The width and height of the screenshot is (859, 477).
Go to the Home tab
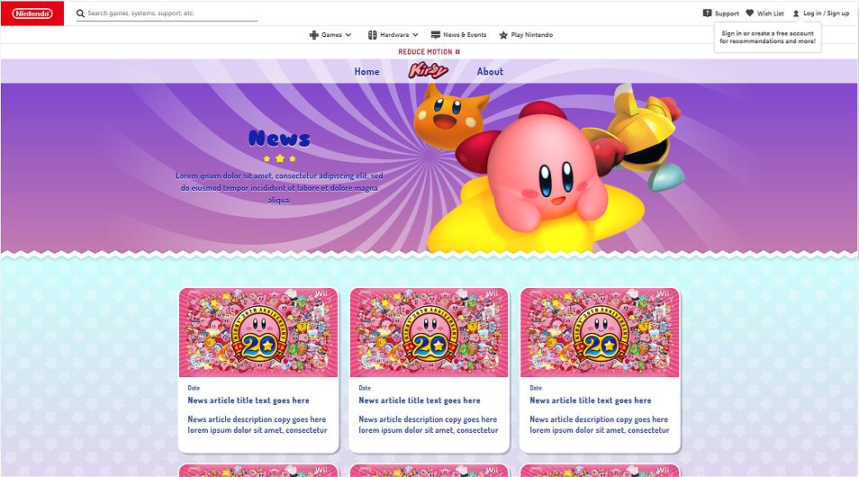coord(366,71)
